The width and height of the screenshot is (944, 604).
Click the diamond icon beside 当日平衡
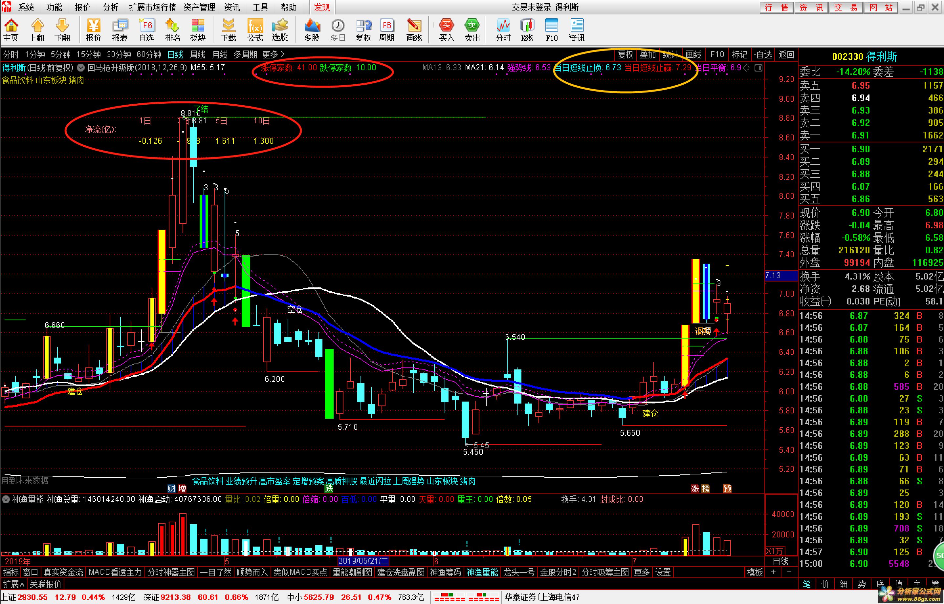coord(747,68)
